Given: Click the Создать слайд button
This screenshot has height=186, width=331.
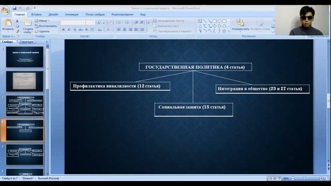Looking at the screenshot, I should pos(28,26).
